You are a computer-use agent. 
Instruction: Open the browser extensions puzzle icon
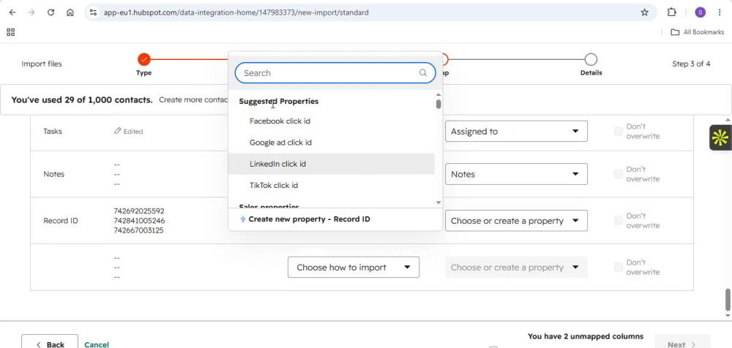671,12
